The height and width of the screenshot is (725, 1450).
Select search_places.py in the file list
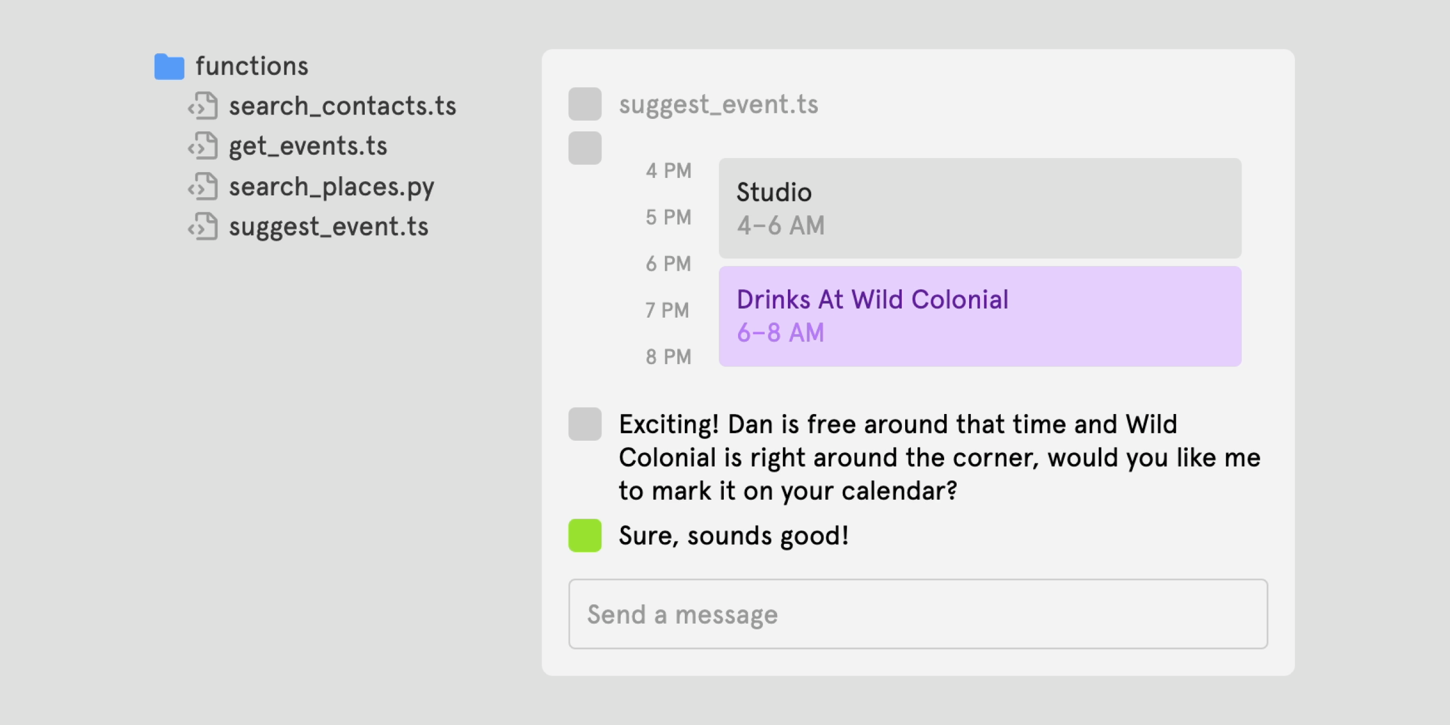click(x=331, y=187)
